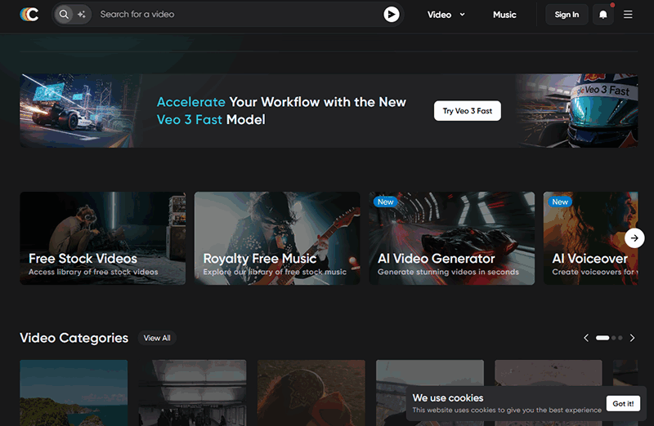This screenshot has height=426, width=654.
Task: Click Try Veo 3 Fast button
Action: pyautogui.click(x=467, y=111)
